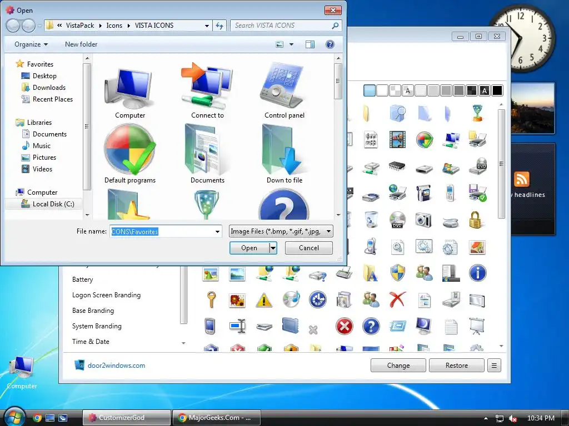Pick the gold key icon in CustomizerGod
Image resolution: width=569 pixels, height=426 pixels.
211,300
